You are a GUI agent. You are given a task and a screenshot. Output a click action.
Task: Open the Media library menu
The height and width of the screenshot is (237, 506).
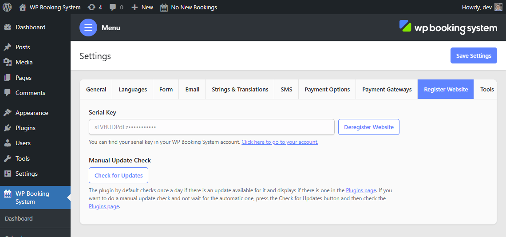click(x=24, y=62)
